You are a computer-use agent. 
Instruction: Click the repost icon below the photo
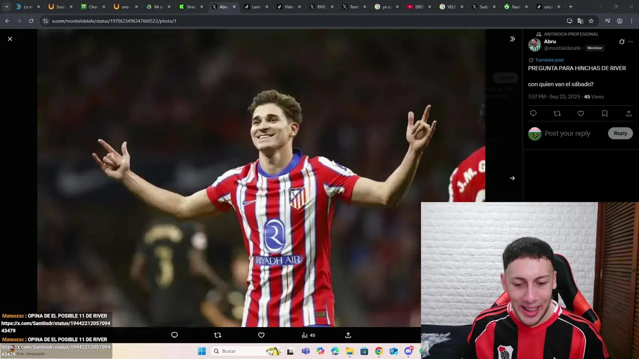coord(218,335)
